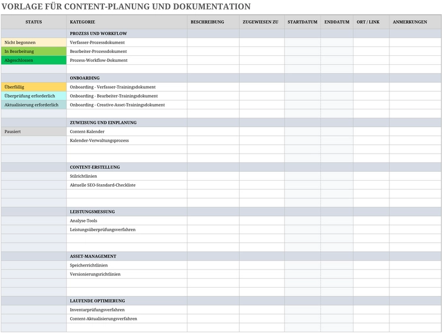Select the Analyse-Tools cell

127,221
